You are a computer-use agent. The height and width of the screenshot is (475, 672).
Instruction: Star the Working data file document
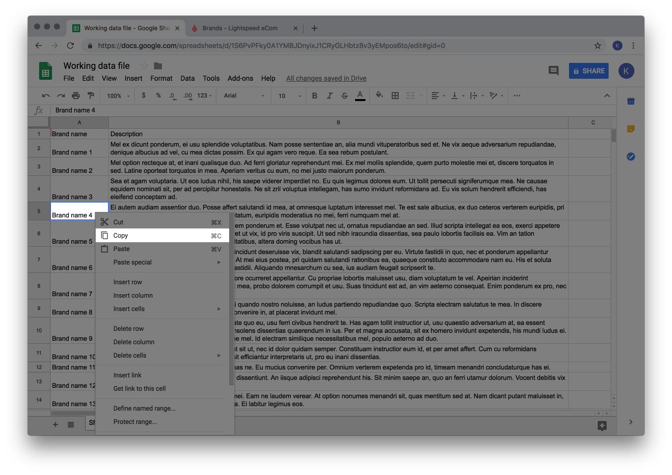pos(144,66)
